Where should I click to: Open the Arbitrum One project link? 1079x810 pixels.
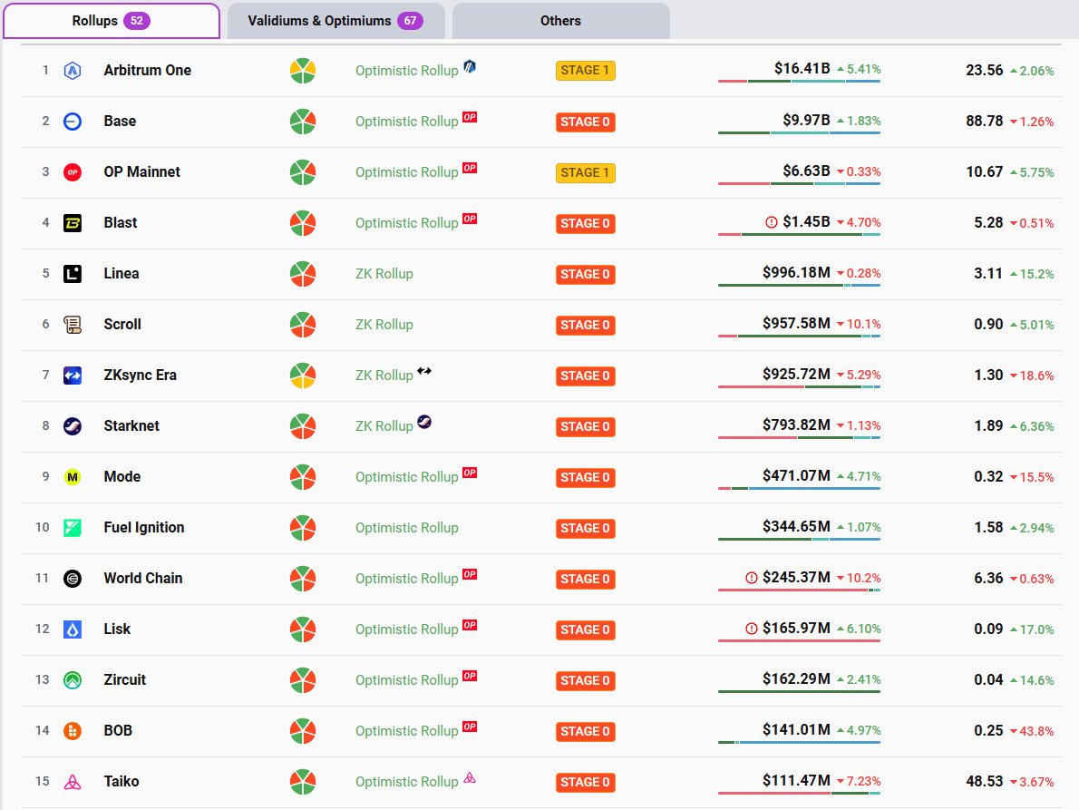click(147, 70)
